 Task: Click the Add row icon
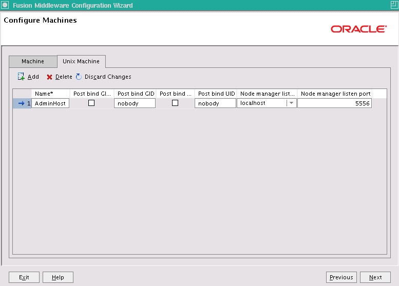coord(21,77)
